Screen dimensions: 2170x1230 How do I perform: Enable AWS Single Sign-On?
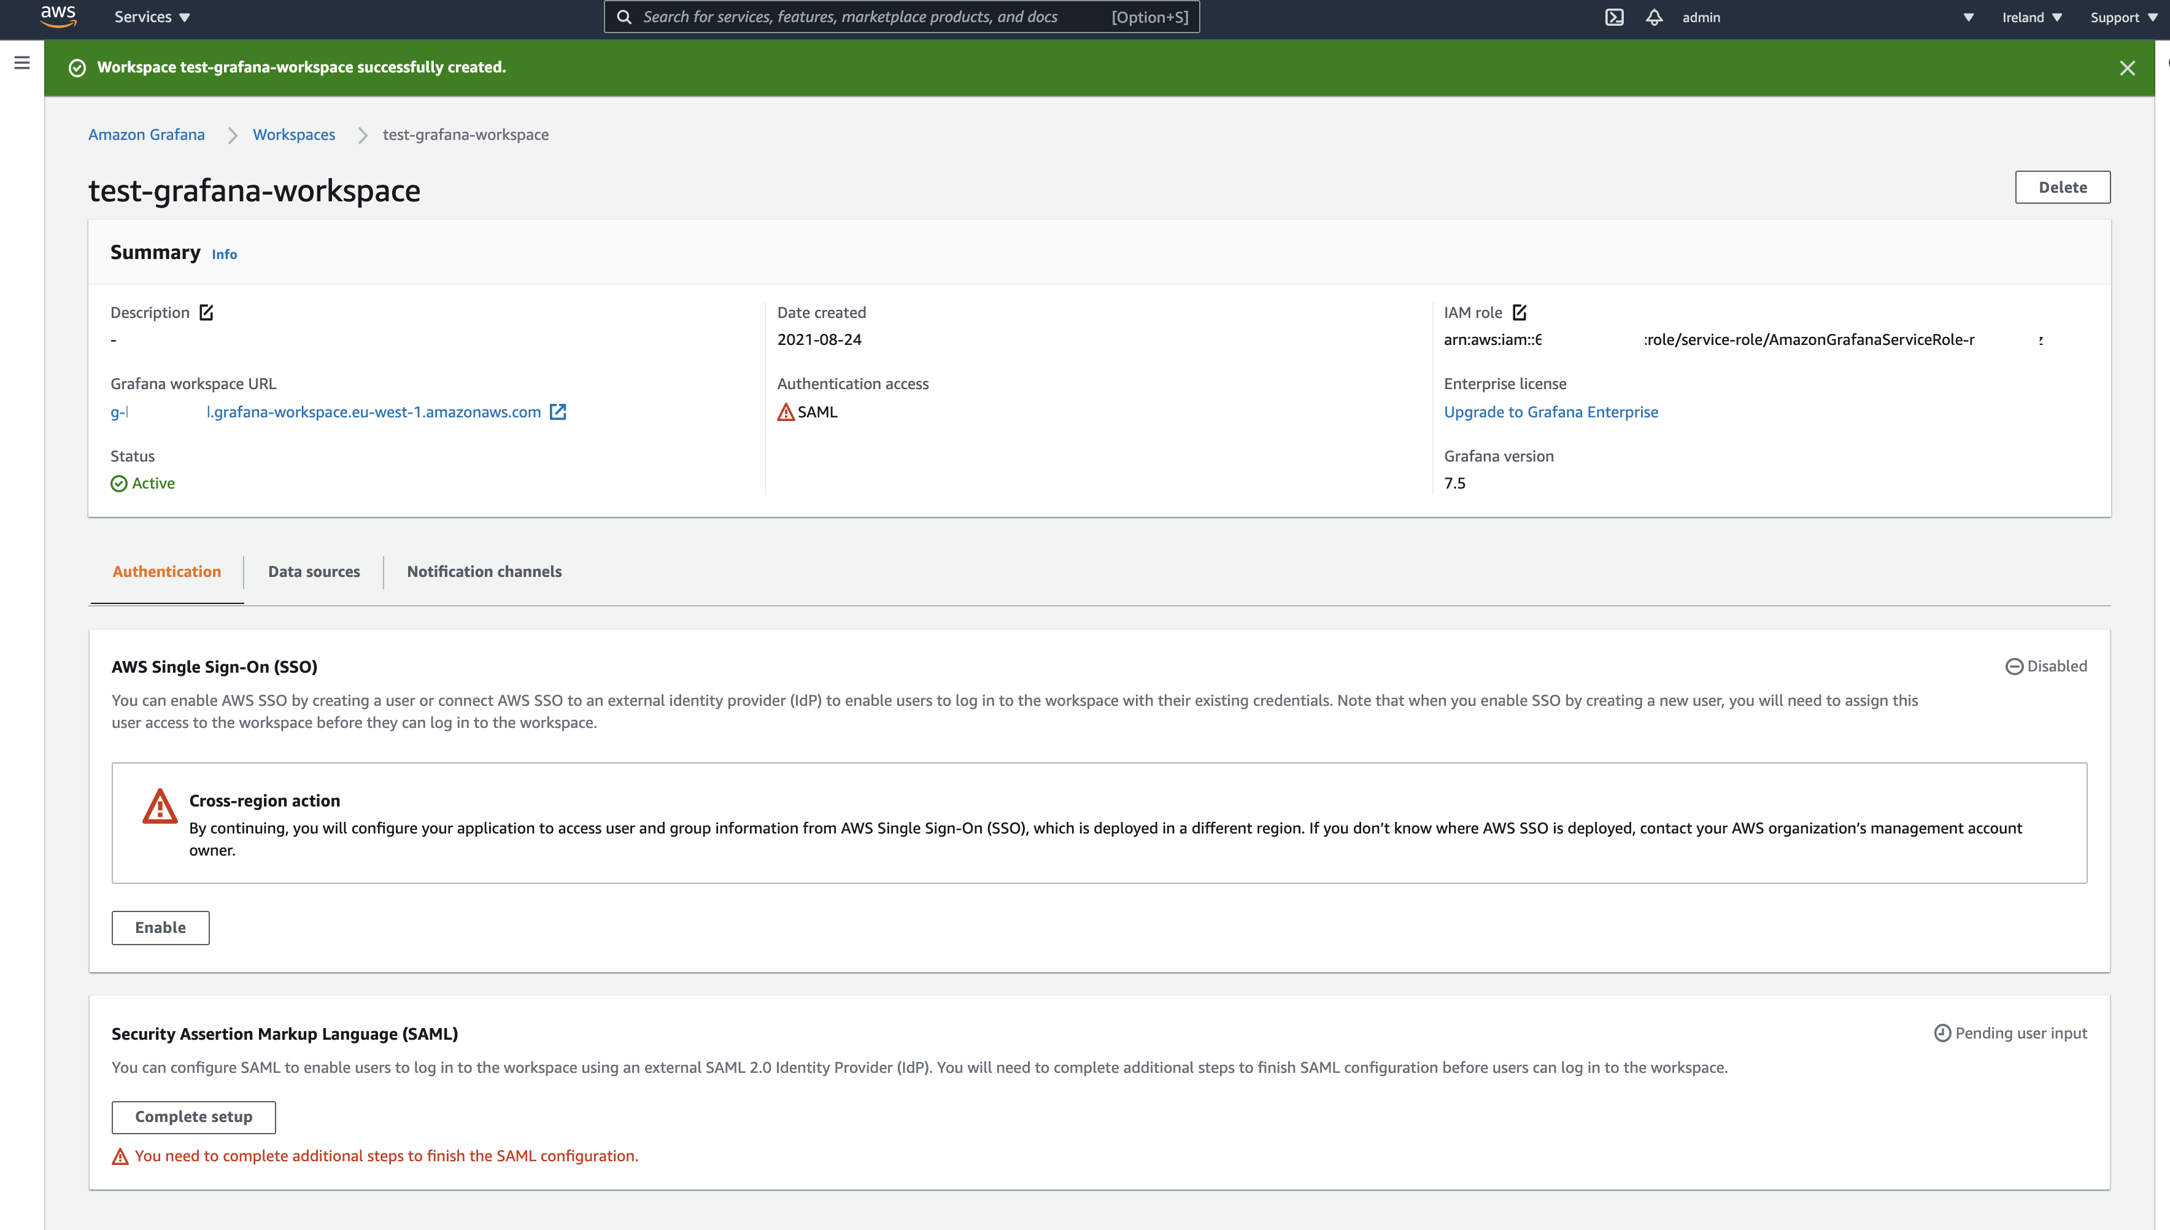pyautogui.click(x=160, y=927)
